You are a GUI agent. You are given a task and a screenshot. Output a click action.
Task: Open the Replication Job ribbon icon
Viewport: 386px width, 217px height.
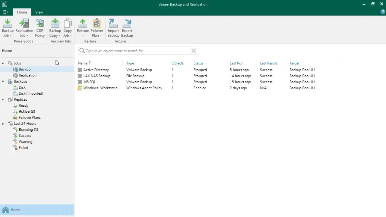tap(24, 28)
